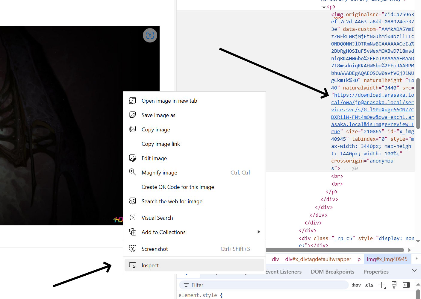Screen dimensions: 421x299
Task: Click the new style rule plus icon
Action: tap(382, 285)
